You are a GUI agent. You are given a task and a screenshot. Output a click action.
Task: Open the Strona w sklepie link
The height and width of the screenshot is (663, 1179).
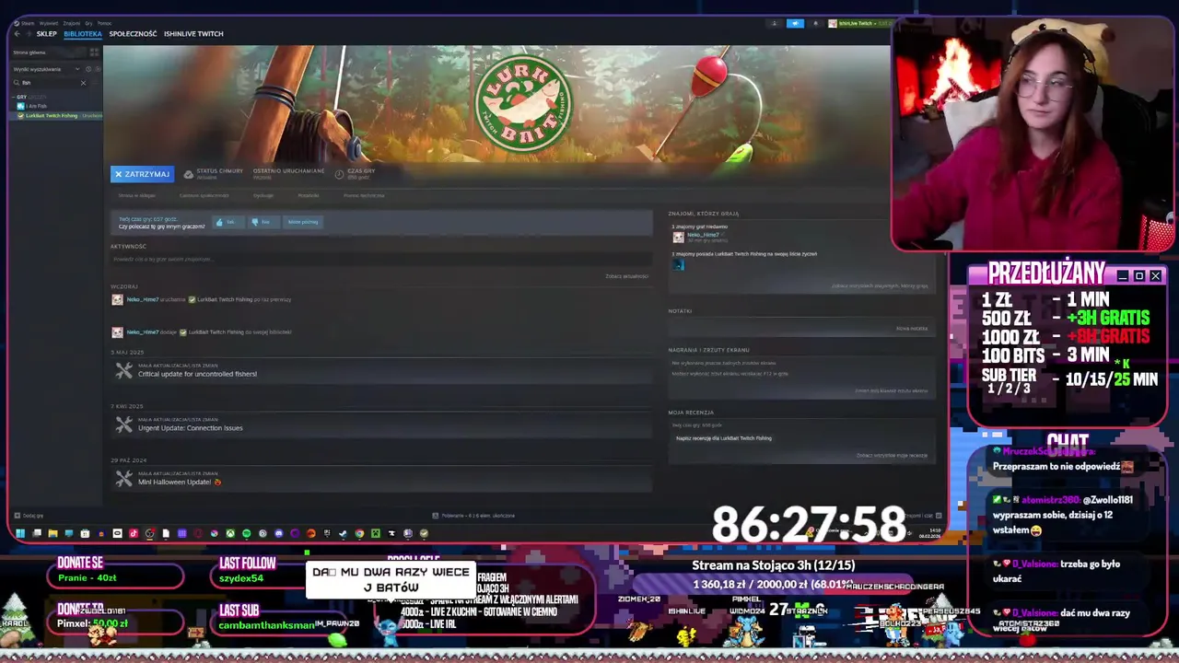[x=137, y=195]
